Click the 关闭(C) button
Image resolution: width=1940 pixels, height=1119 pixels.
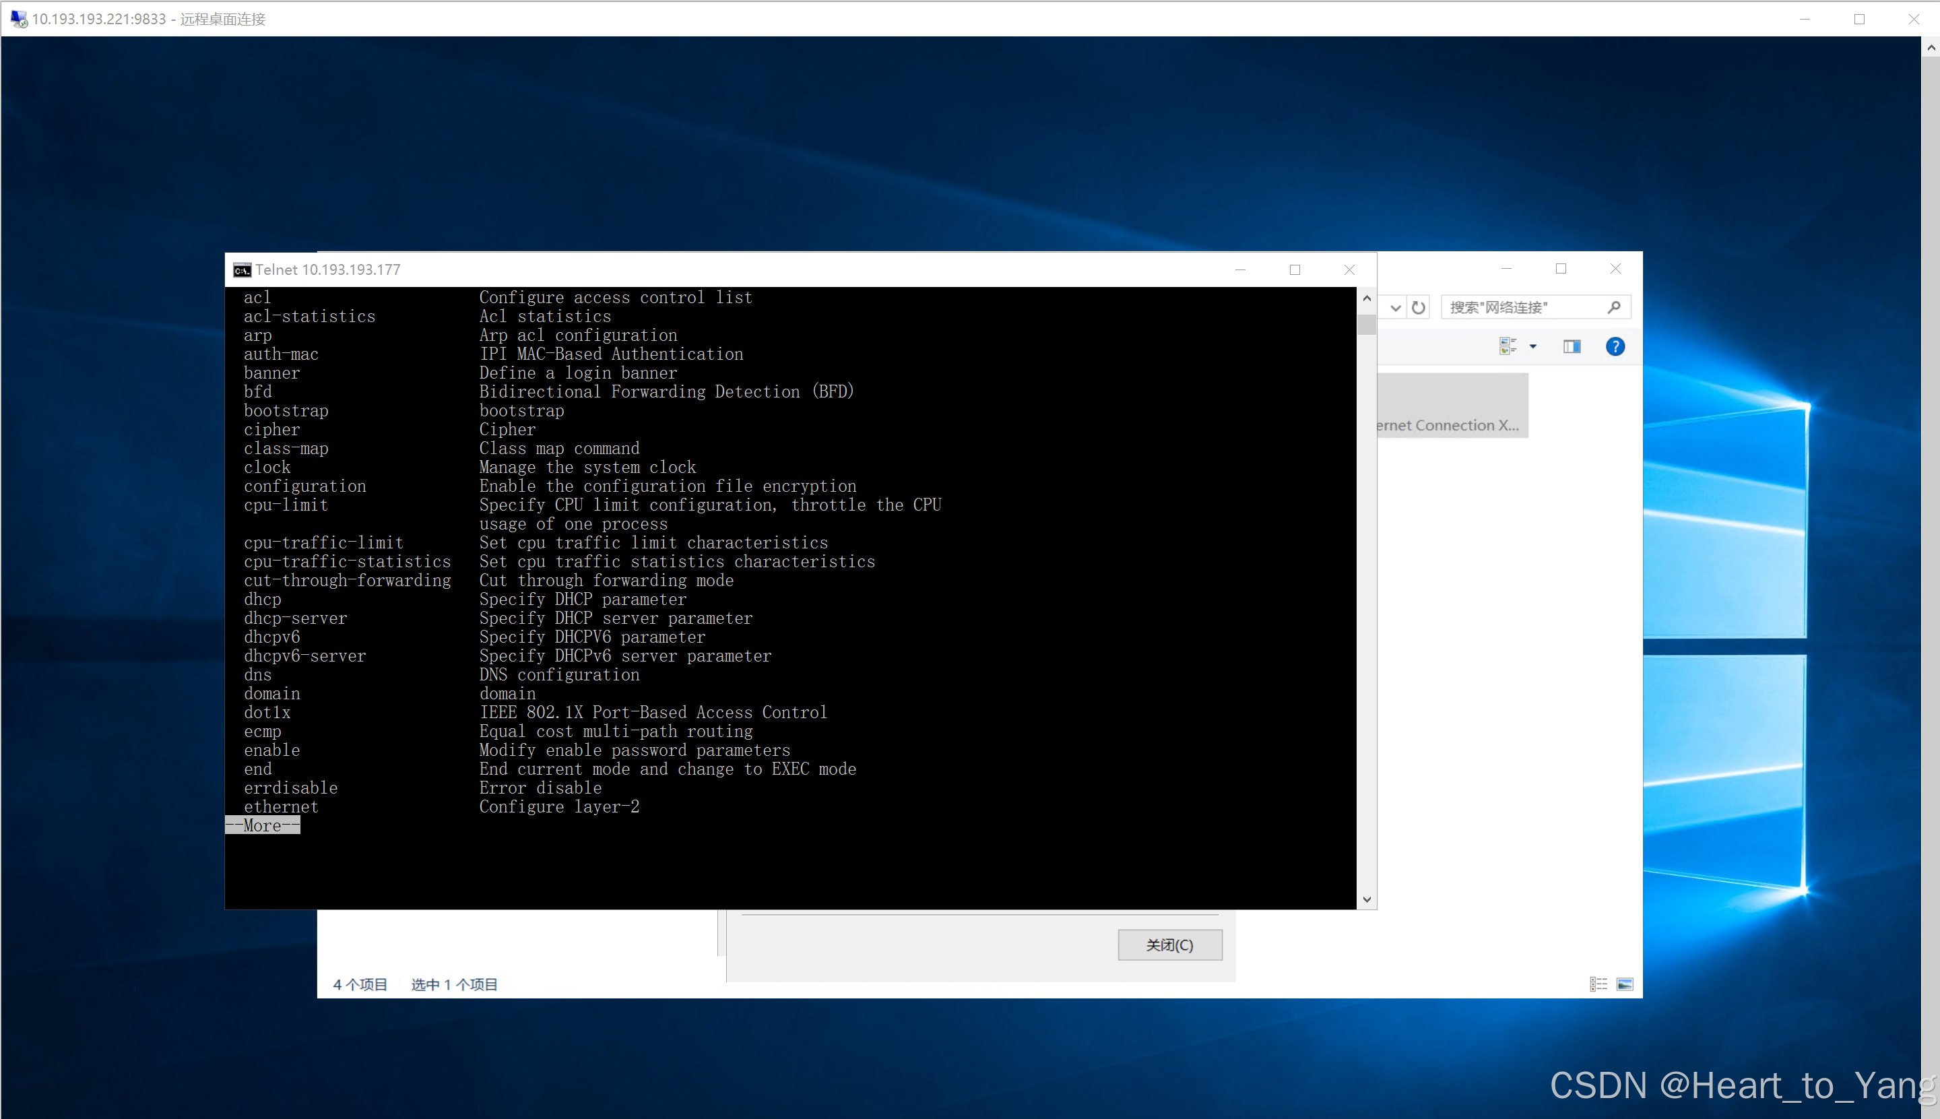point(1169,945)
